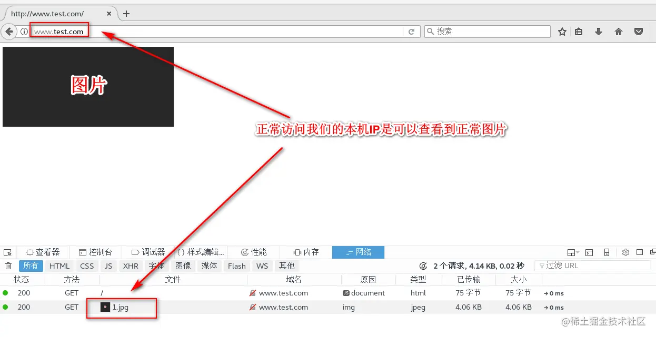Reload the page with the refresh icon
Image resolution: width=656 pixels, height=337 pixels.
(412, 32)
